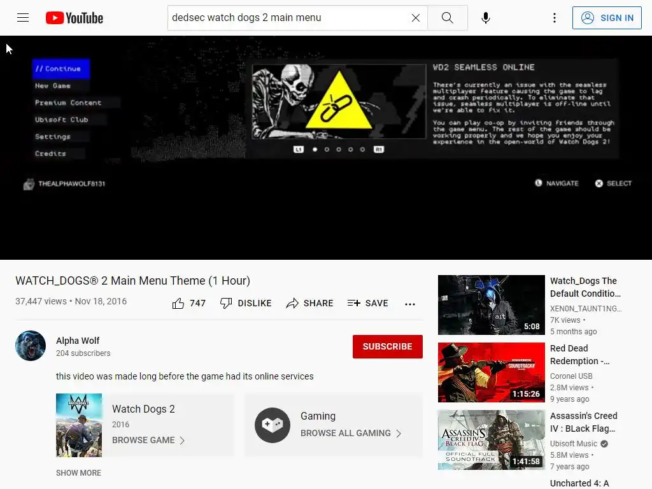Open the Alpha Wolf channel name

coord(78,341)
